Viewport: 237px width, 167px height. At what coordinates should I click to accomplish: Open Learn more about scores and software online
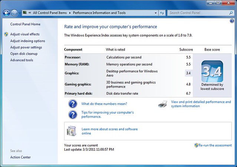[109, 131]
